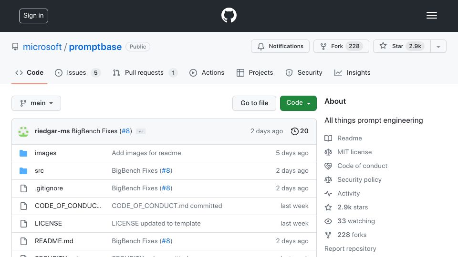Open the microsoft organization link

pos(42,47)
